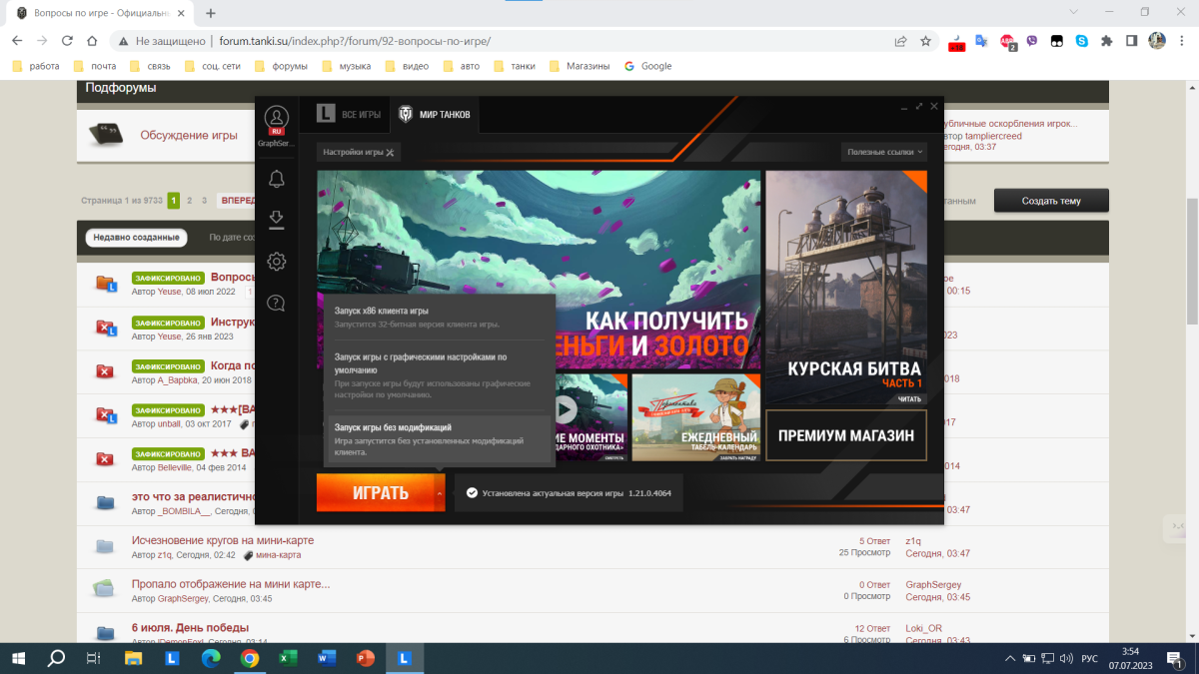Expand the Полезные ссылки dropdown
The height and width of the screenshot is (674, 1199).
click(885, 152)
